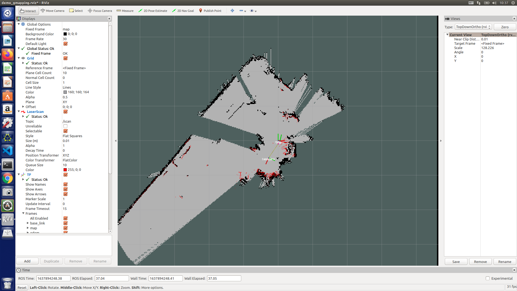Activate the Measure tool

tap(125, 11)
